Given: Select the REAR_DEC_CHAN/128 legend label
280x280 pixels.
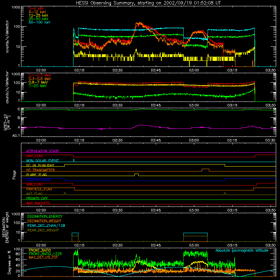Looking at the screenshot, I should [46, 225].
